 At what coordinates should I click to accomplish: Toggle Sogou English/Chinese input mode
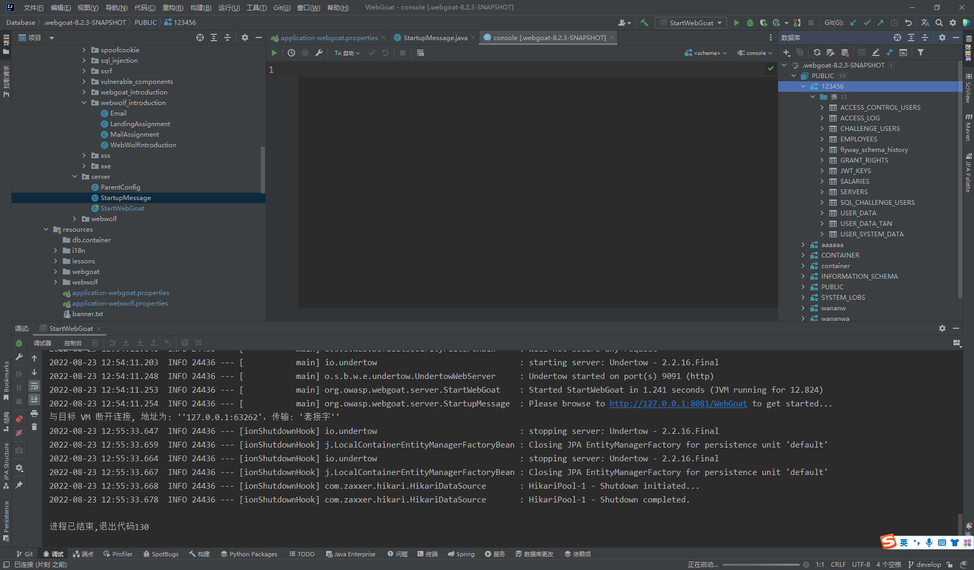point(904,543)
